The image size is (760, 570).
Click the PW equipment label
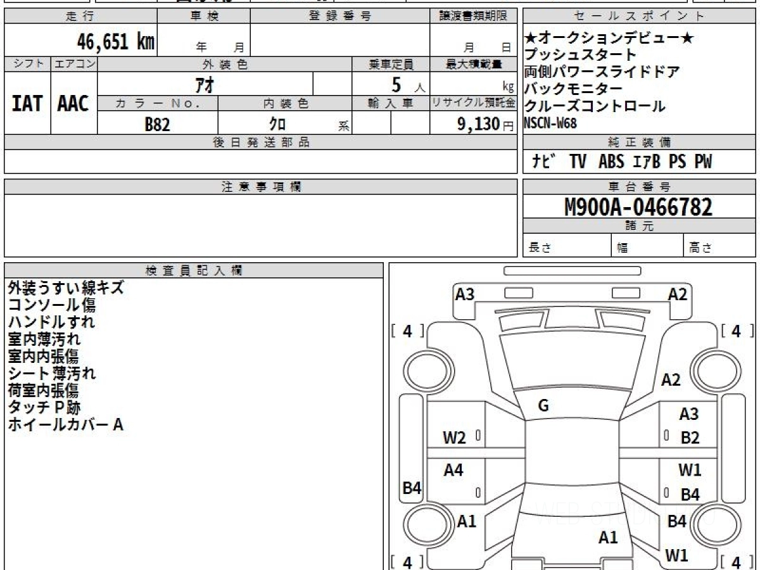(x=703, y=162)
